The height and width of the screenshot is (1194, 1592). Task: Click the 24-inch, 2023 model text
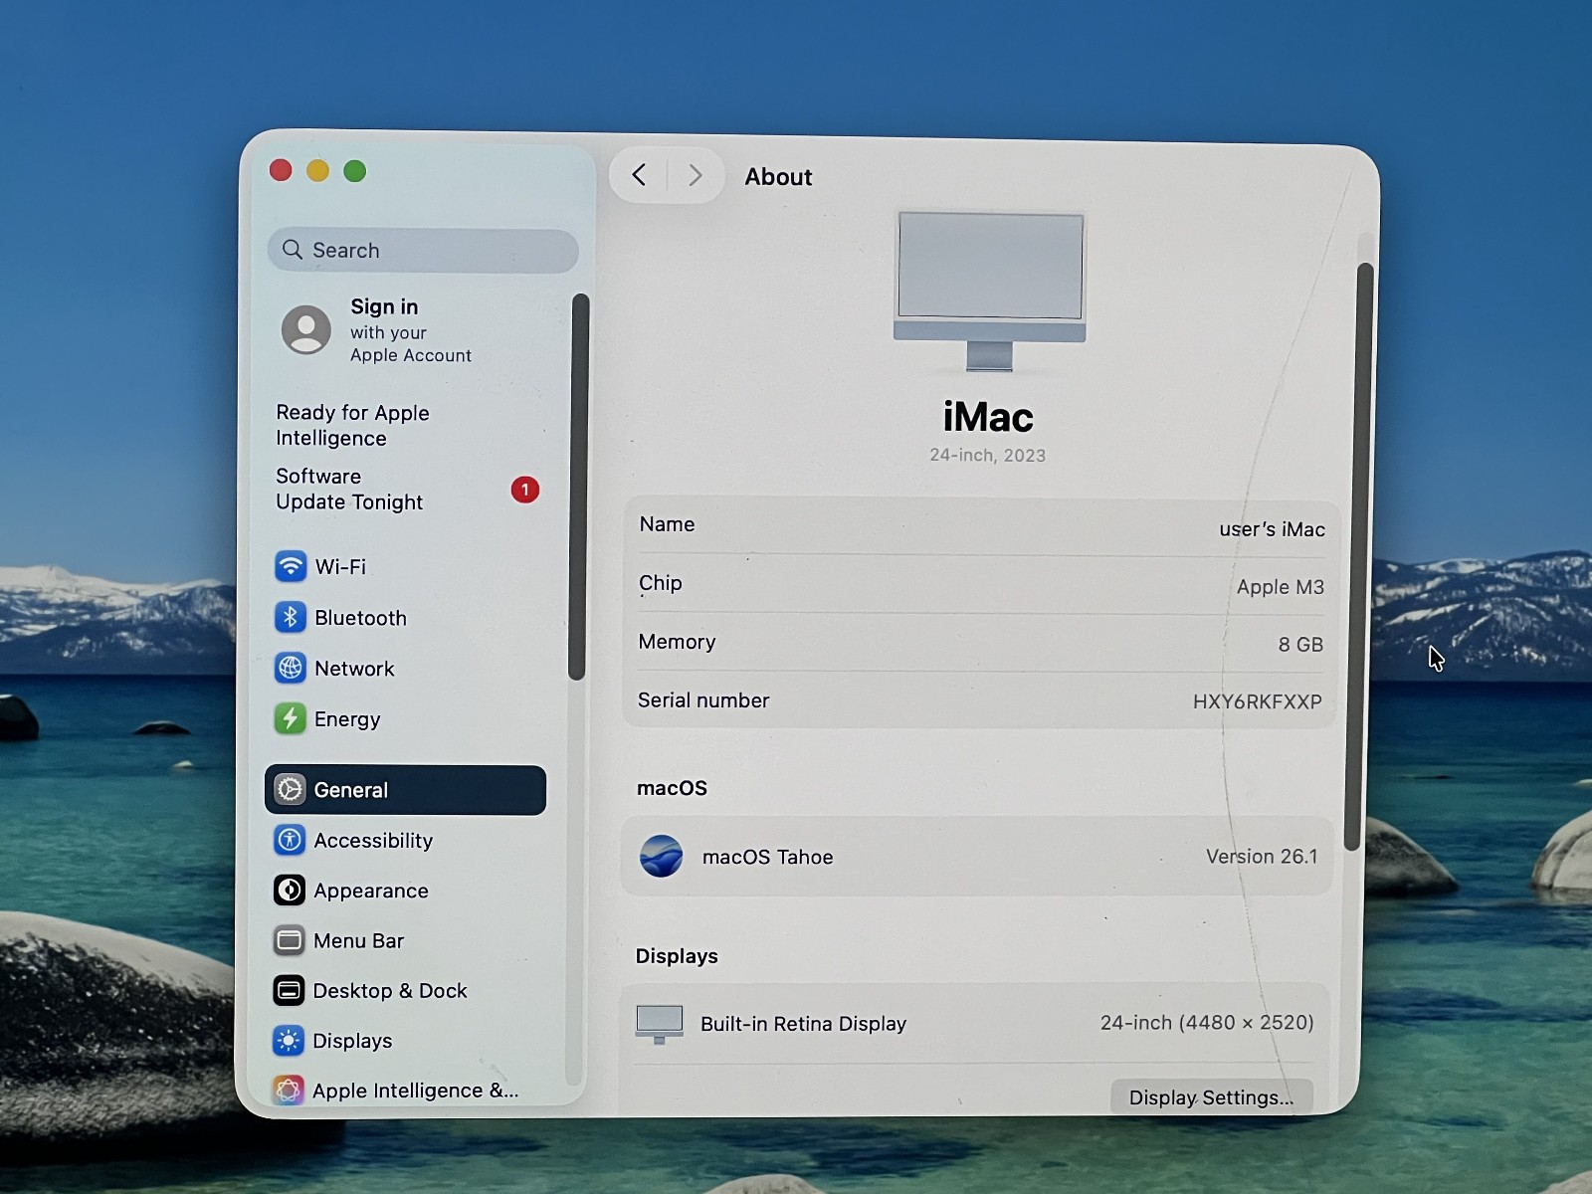987,455
